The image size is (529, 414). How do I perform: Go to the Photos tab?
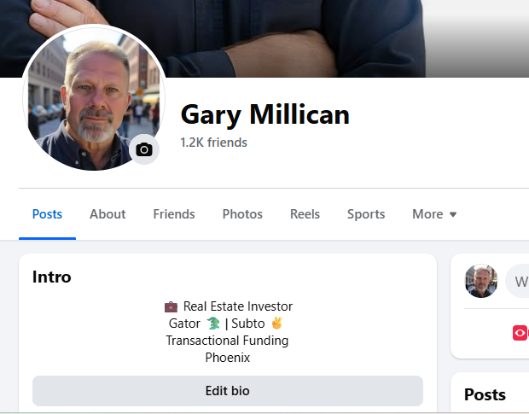tap(242, 214)
